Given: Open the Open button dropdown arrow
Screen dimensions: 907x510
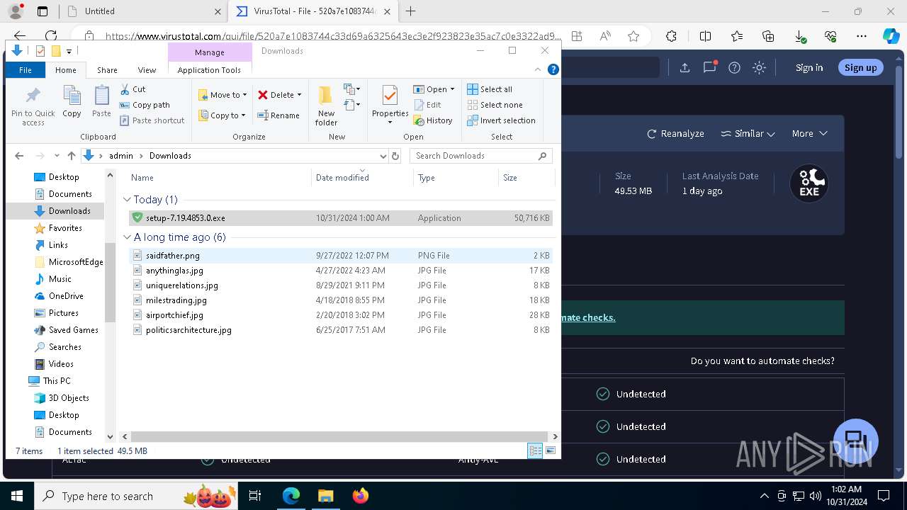Looking at the screenshot, I should 452,89.
